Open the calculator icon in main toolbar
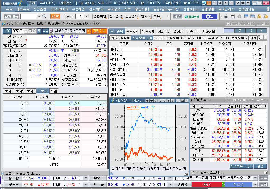 tap(233, 17)
